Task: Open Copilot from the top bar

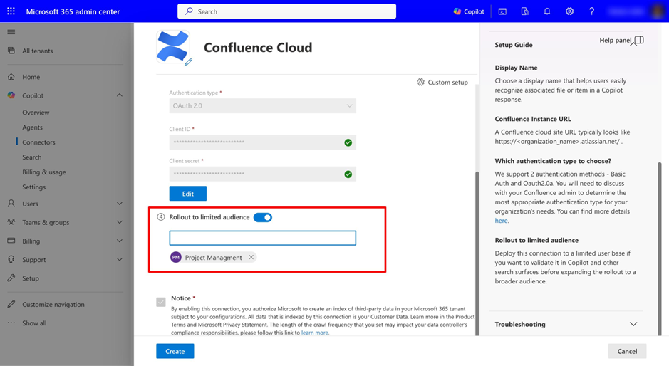Action: coord(469,11)
